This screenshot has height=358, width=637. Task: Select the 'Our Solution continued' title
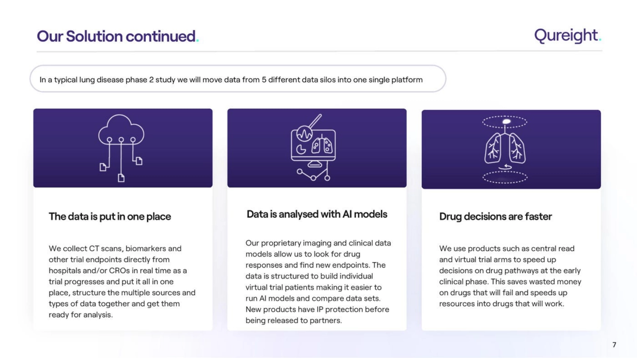point(118,36)
